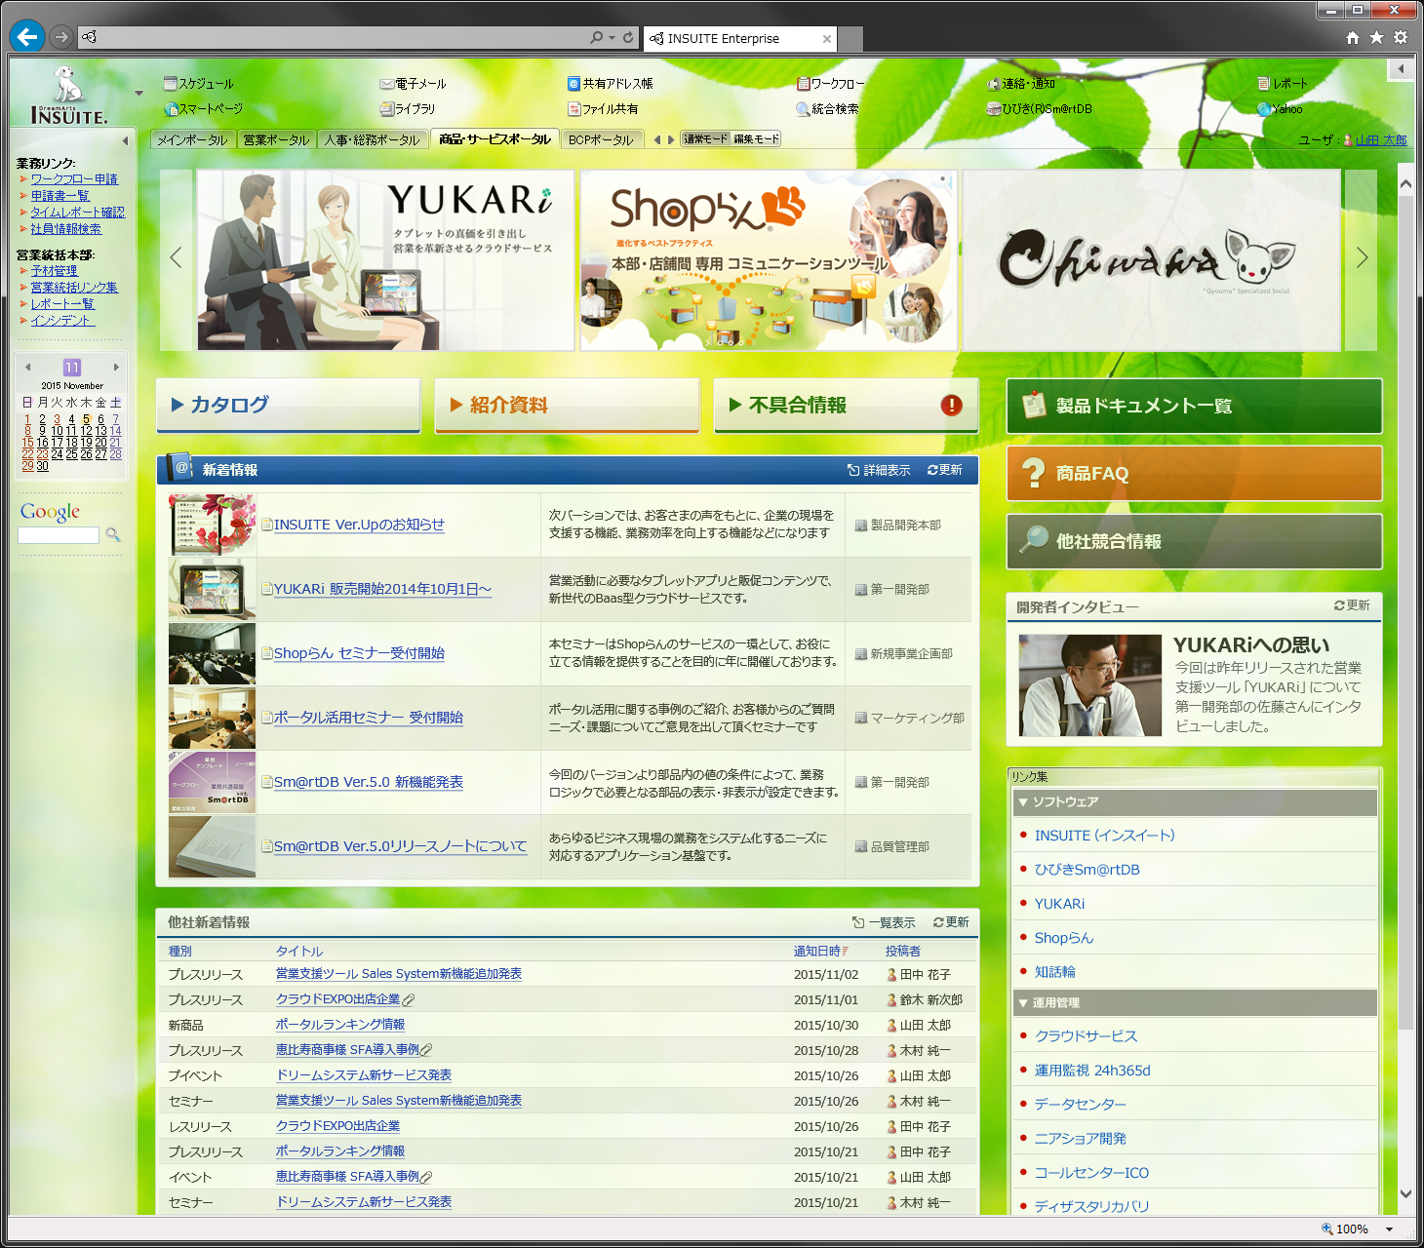Switch to 編集モード
The height and width of the screenshot is (1248, 1424).
(x=756, y=139)
